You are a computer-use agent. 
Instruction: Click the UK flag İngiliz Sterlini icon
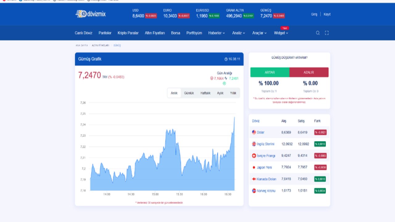[254, 144]
